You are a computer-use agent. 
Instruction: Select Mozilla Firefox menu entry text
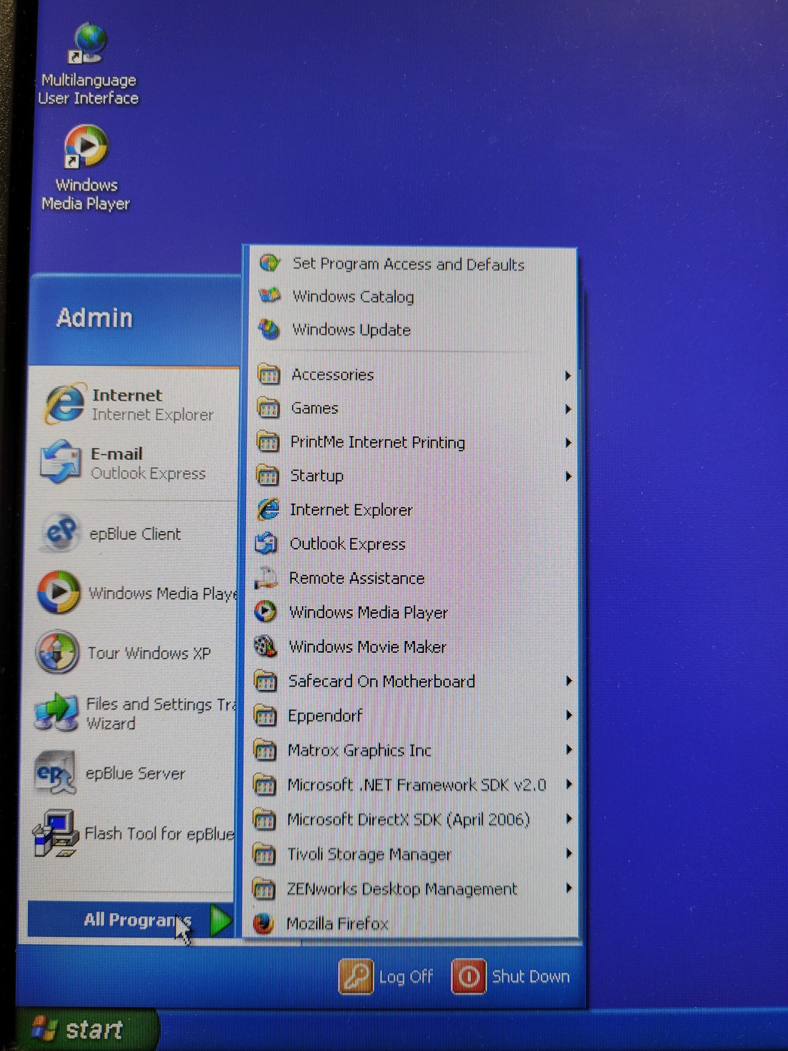[x=337, y=924]
